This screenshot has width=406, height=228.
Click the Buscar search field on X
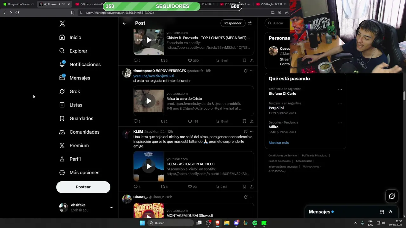(x=278, y=23)
